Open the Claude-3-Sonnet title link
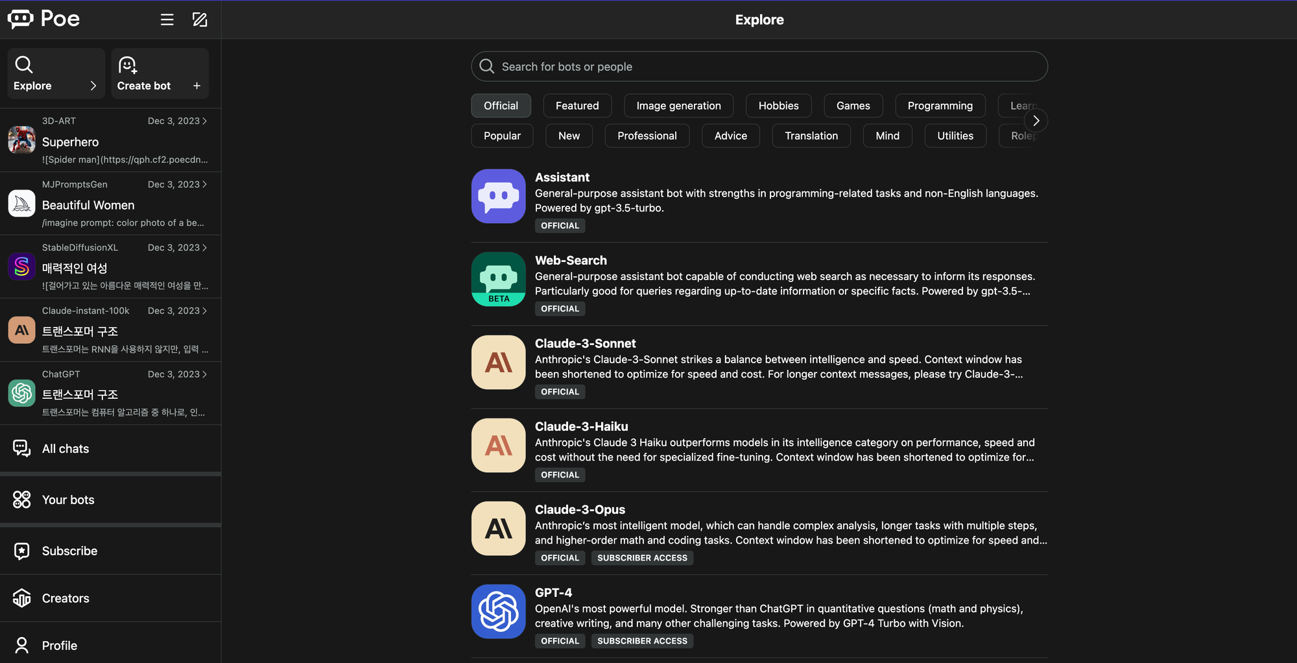The width and height of the screenshot is (1297, 663). click(x=585, y=343)
